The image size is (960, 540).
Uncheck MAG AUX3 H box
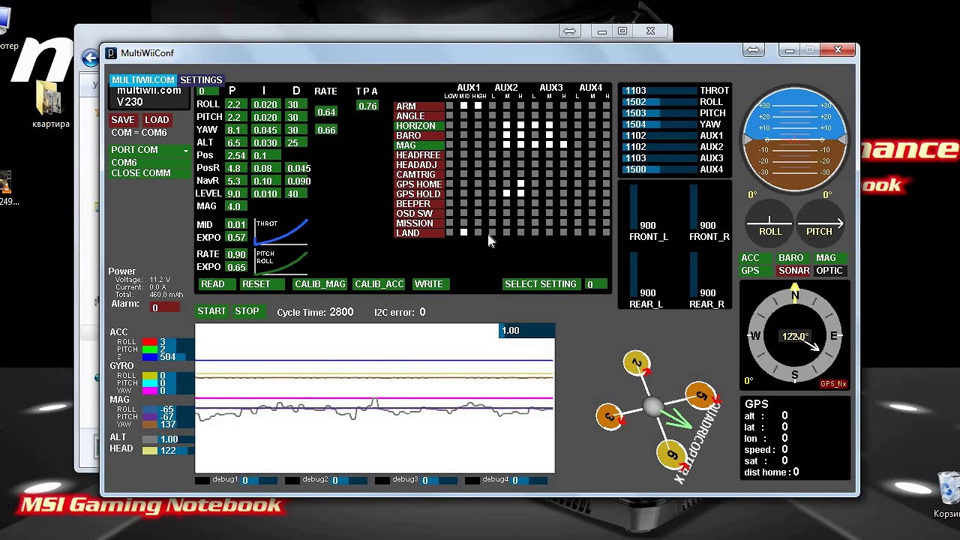point(563,145)
